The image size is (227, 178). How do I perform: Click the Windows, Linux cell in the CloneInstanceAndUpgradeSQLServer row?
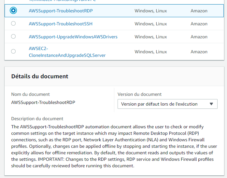pos(150,52)
